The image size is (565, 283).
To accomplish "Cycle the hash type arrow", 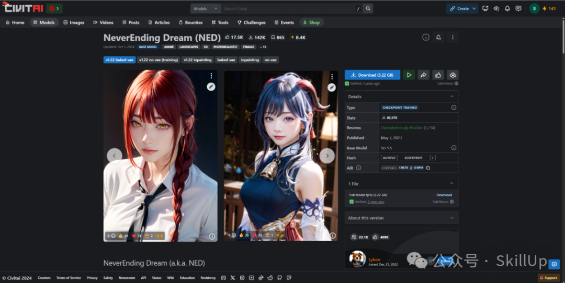I will click(433, 158).
